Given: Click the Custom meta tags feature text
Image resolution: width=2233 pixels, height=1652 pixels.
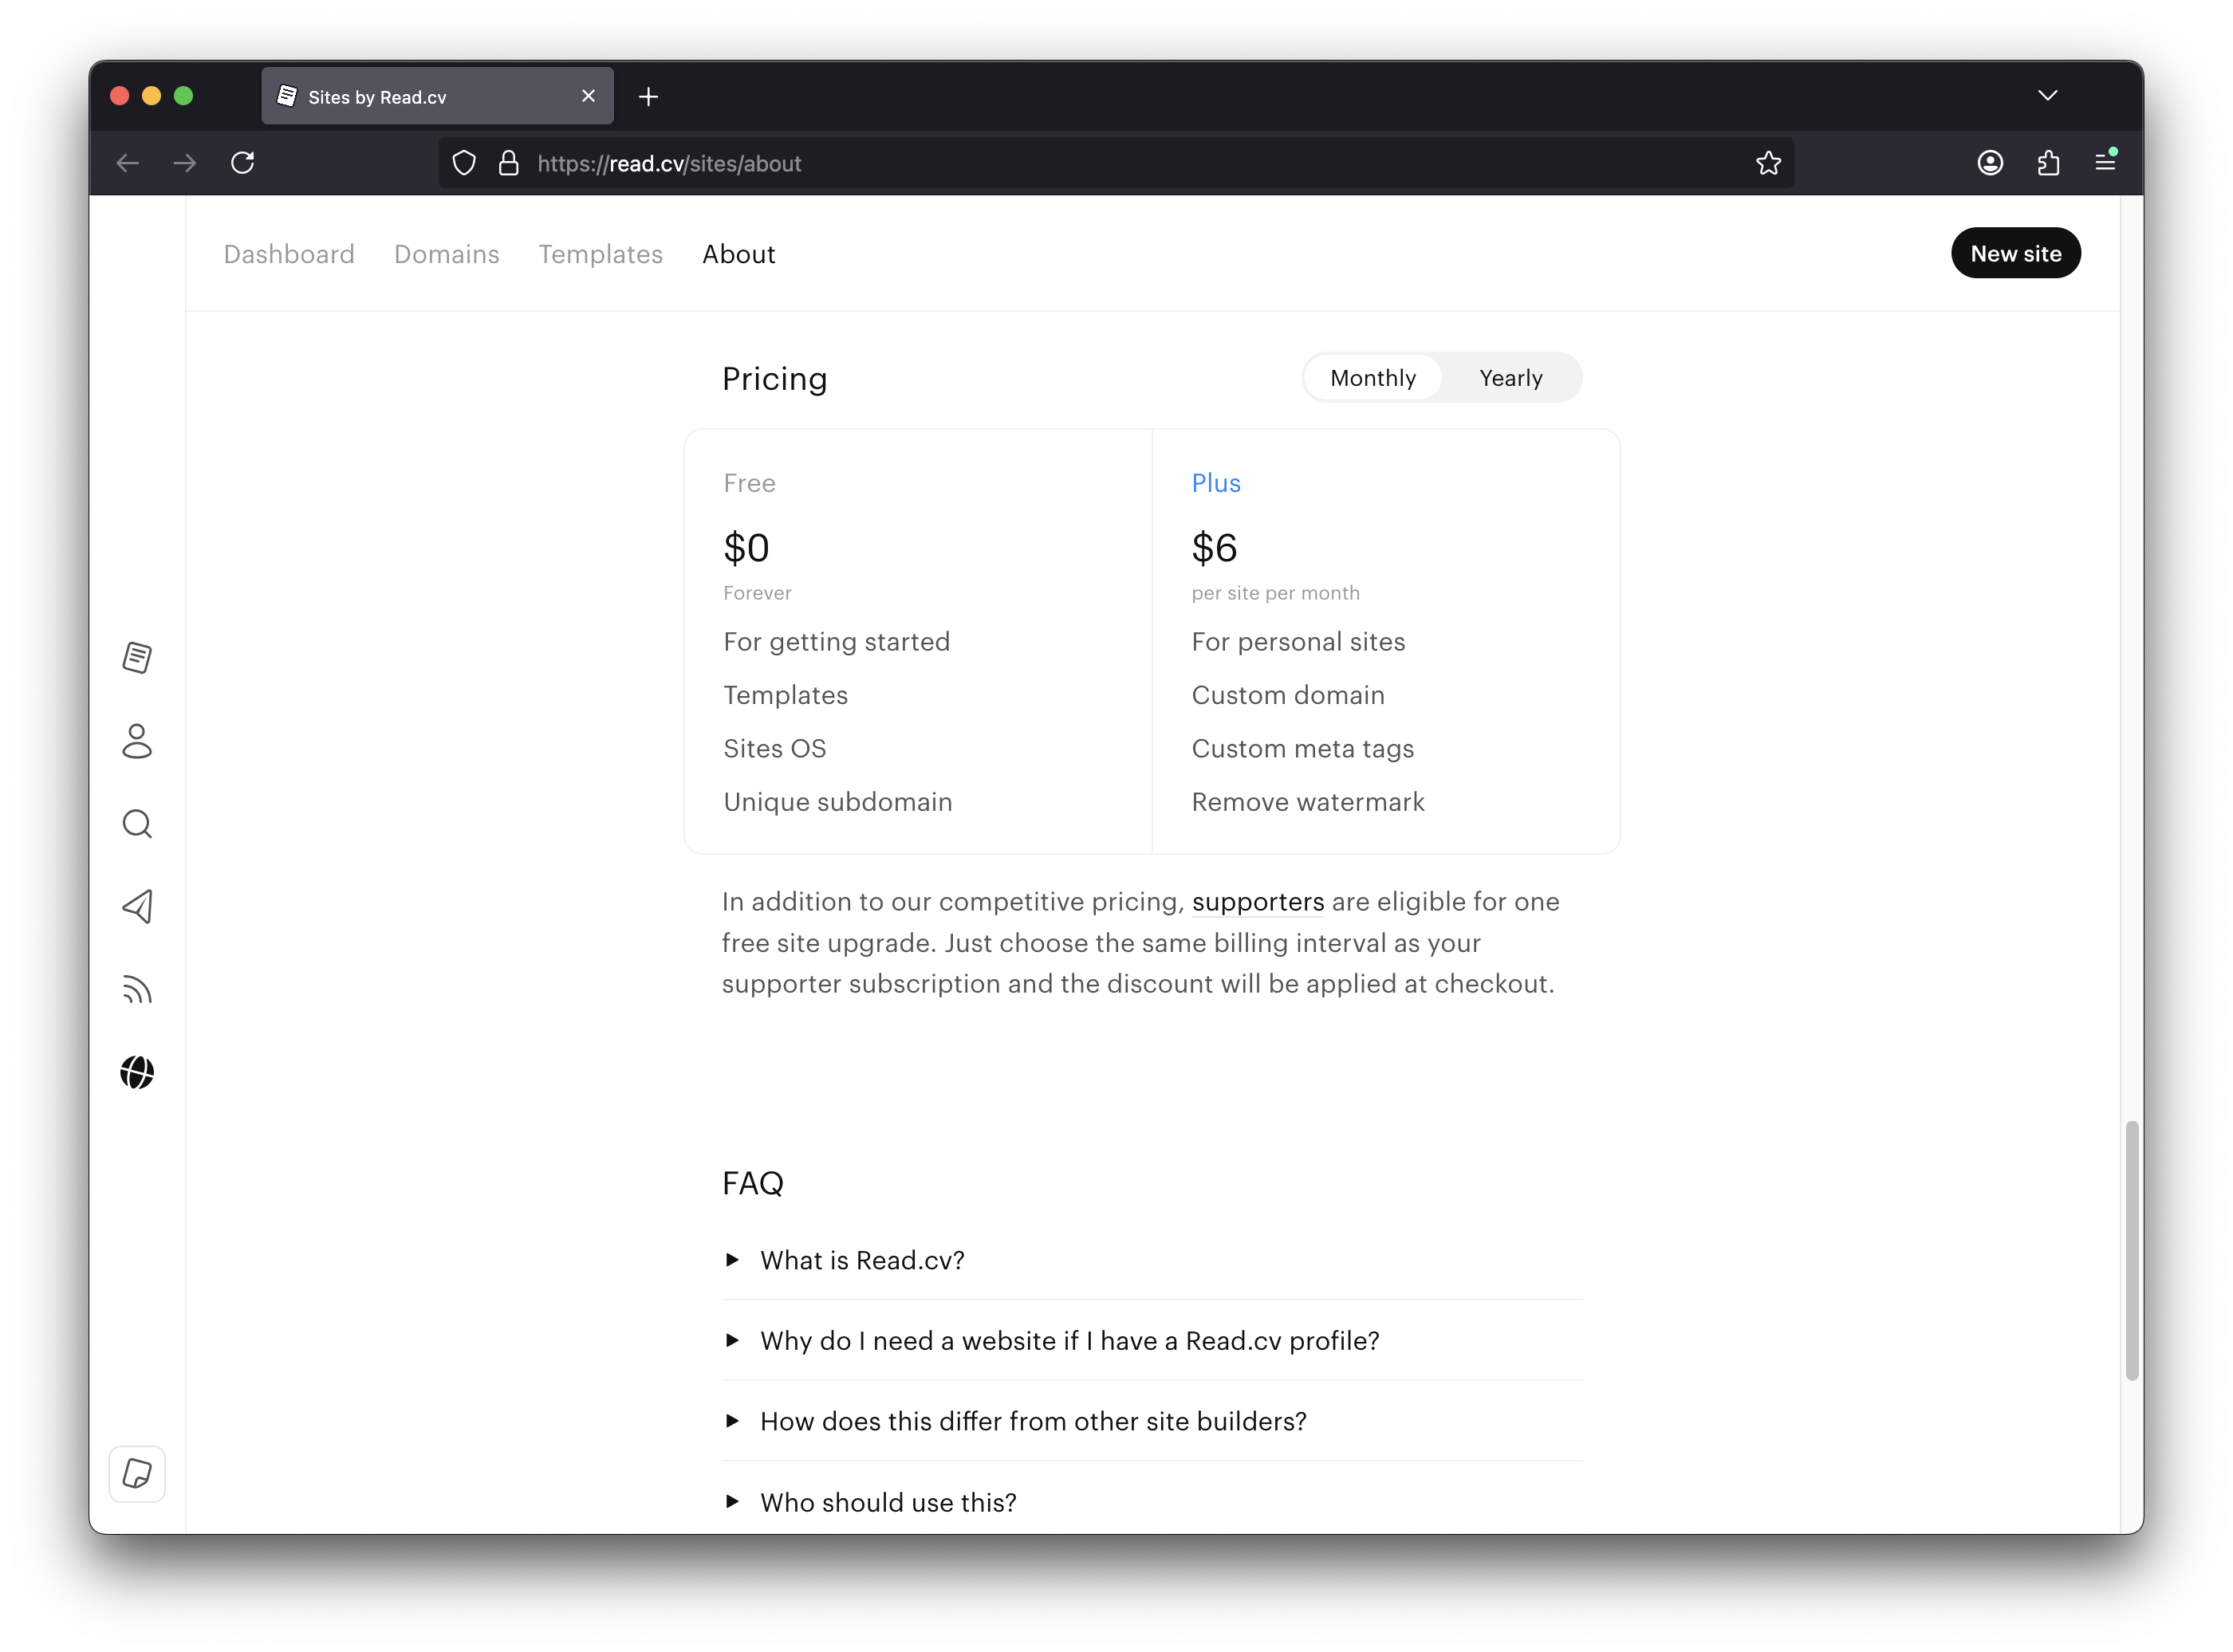Looking at the screenshot, I should pos(1302,749).
